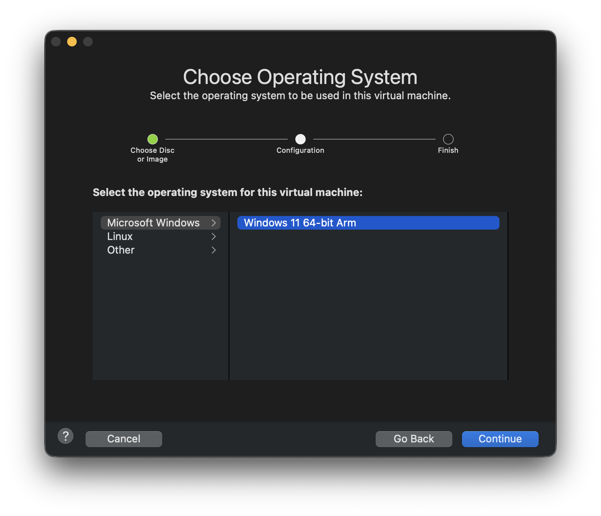The height and width of the screenshot is (516, 601).
Task: Expand the chevron beside Other
Action: point(214,250)
